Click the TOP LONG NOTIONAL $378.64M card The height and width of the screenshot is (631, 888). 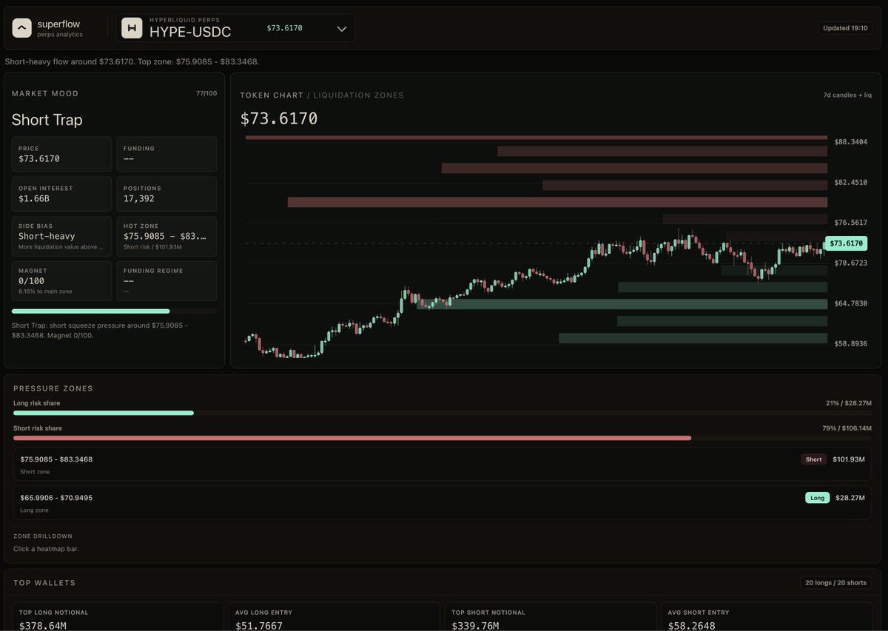click(x=118, y=617)
